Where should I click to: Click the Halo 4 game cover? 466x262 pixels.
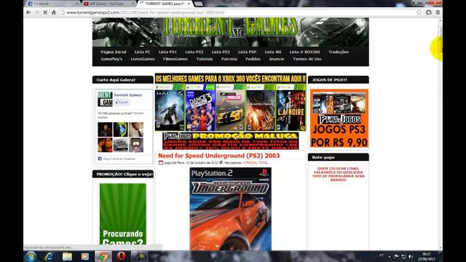(x=170, y=108)
